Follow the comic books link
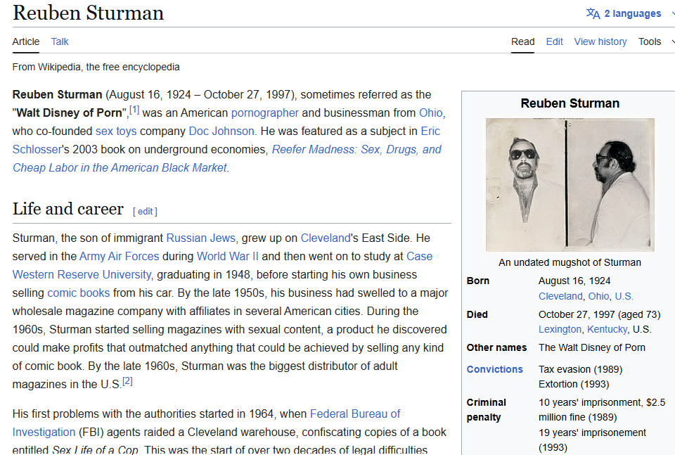675x455 pixels. point(78,293)
